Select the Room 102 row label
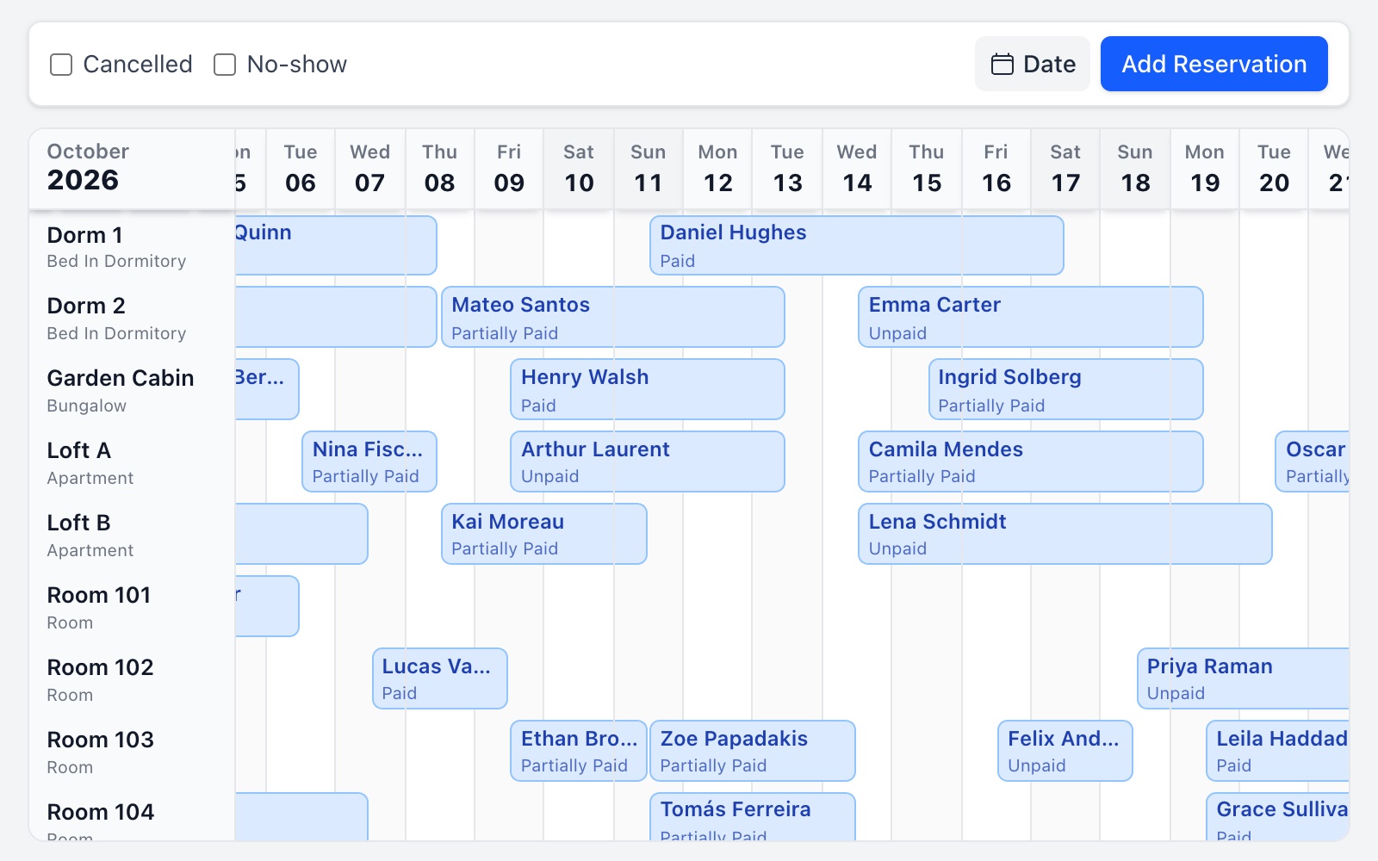The image size is (1378, 861). [x=132, y=680]
